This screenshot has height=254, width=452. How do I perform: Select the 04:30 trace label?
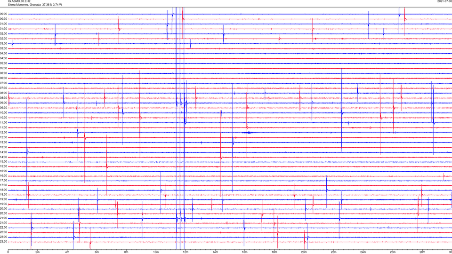[x=4, y=58]
